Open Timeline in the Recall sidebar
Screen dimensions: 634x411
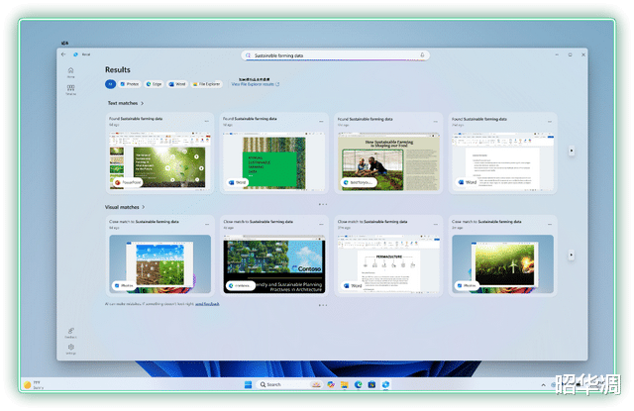pyautogui.click(x=70, y=90)
